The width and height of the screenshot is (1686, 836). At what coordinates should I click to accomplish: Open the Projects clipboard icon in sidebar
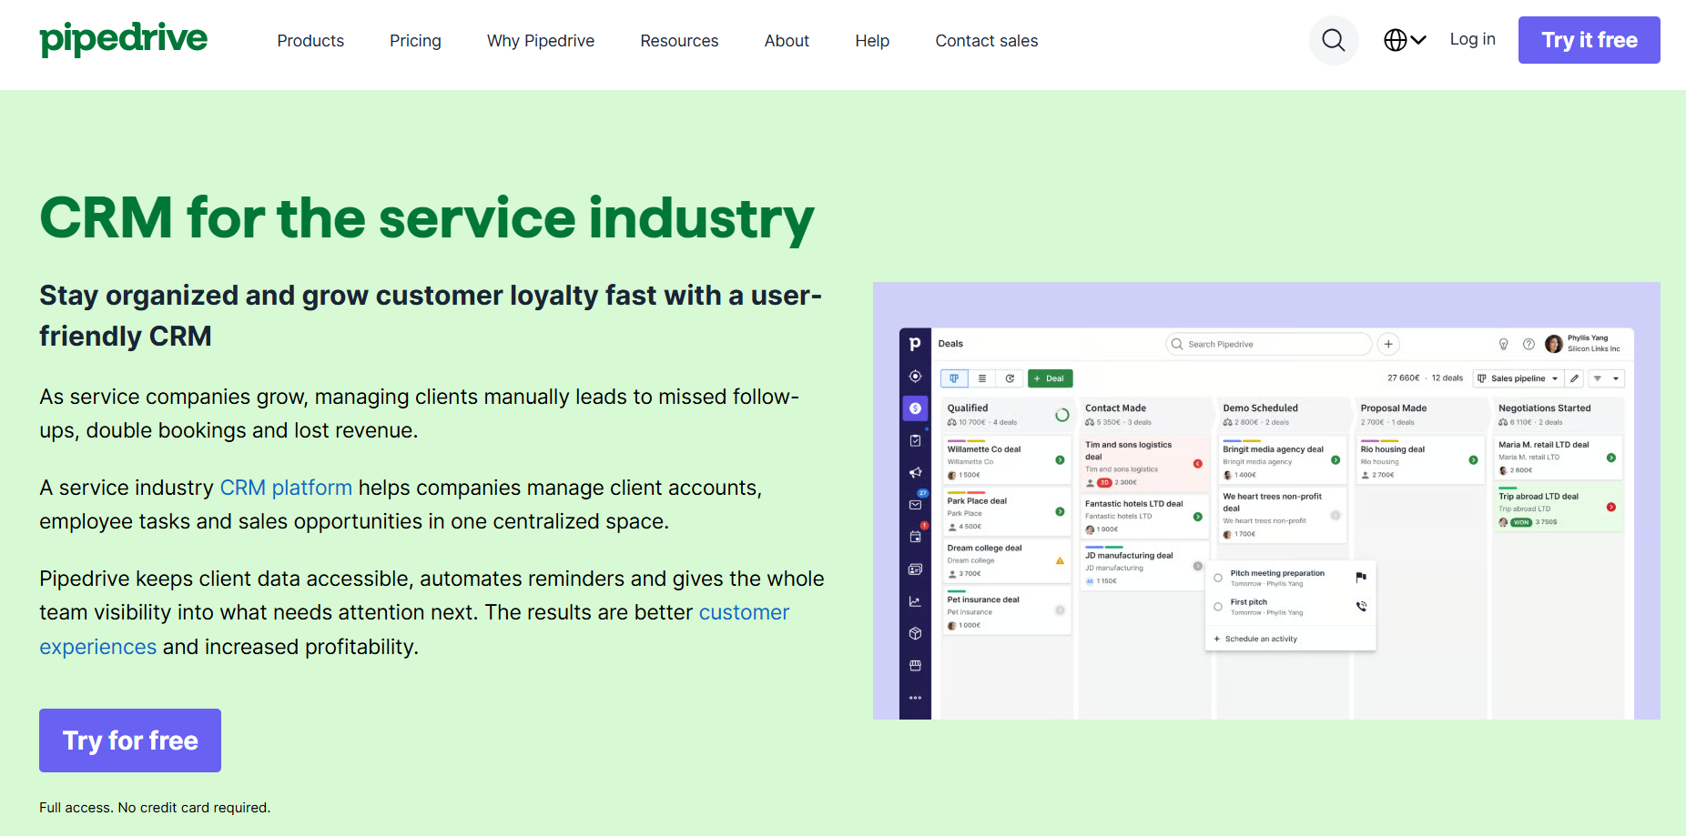915,440
